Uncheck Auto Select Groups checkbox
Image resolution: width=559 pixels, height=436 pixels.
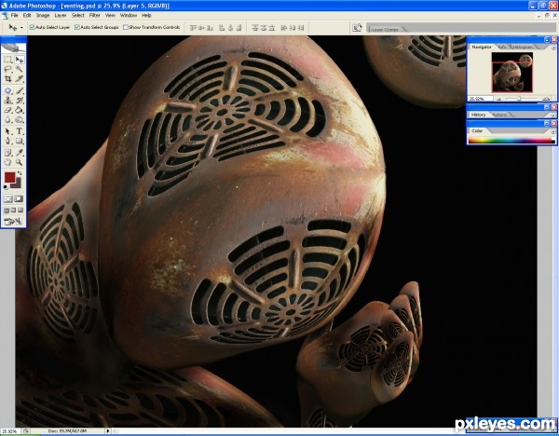(76, 27)
